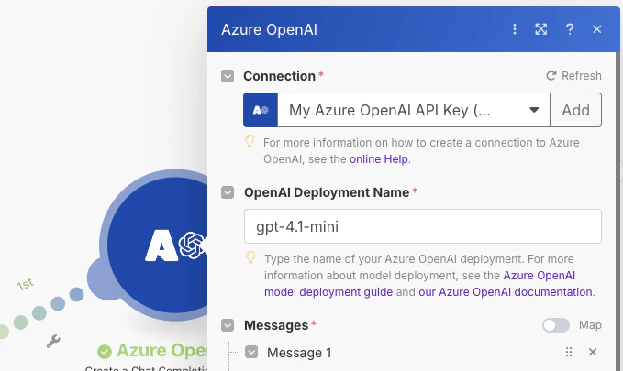Collapse the Message 1 item
623x371 pixels.
pyautogui.click(x=251, y=352)
